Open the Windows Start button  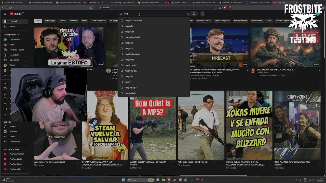[124, 180]
